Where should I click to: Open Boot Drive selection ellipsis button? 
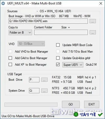pos(44,80)
